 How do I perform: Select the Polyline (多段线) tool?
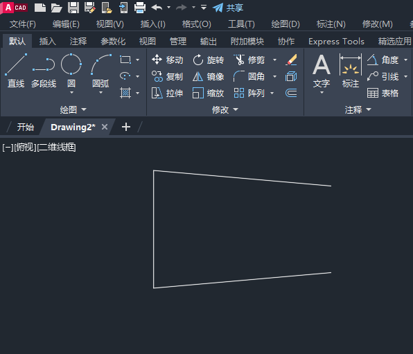(x=44, y=71)
